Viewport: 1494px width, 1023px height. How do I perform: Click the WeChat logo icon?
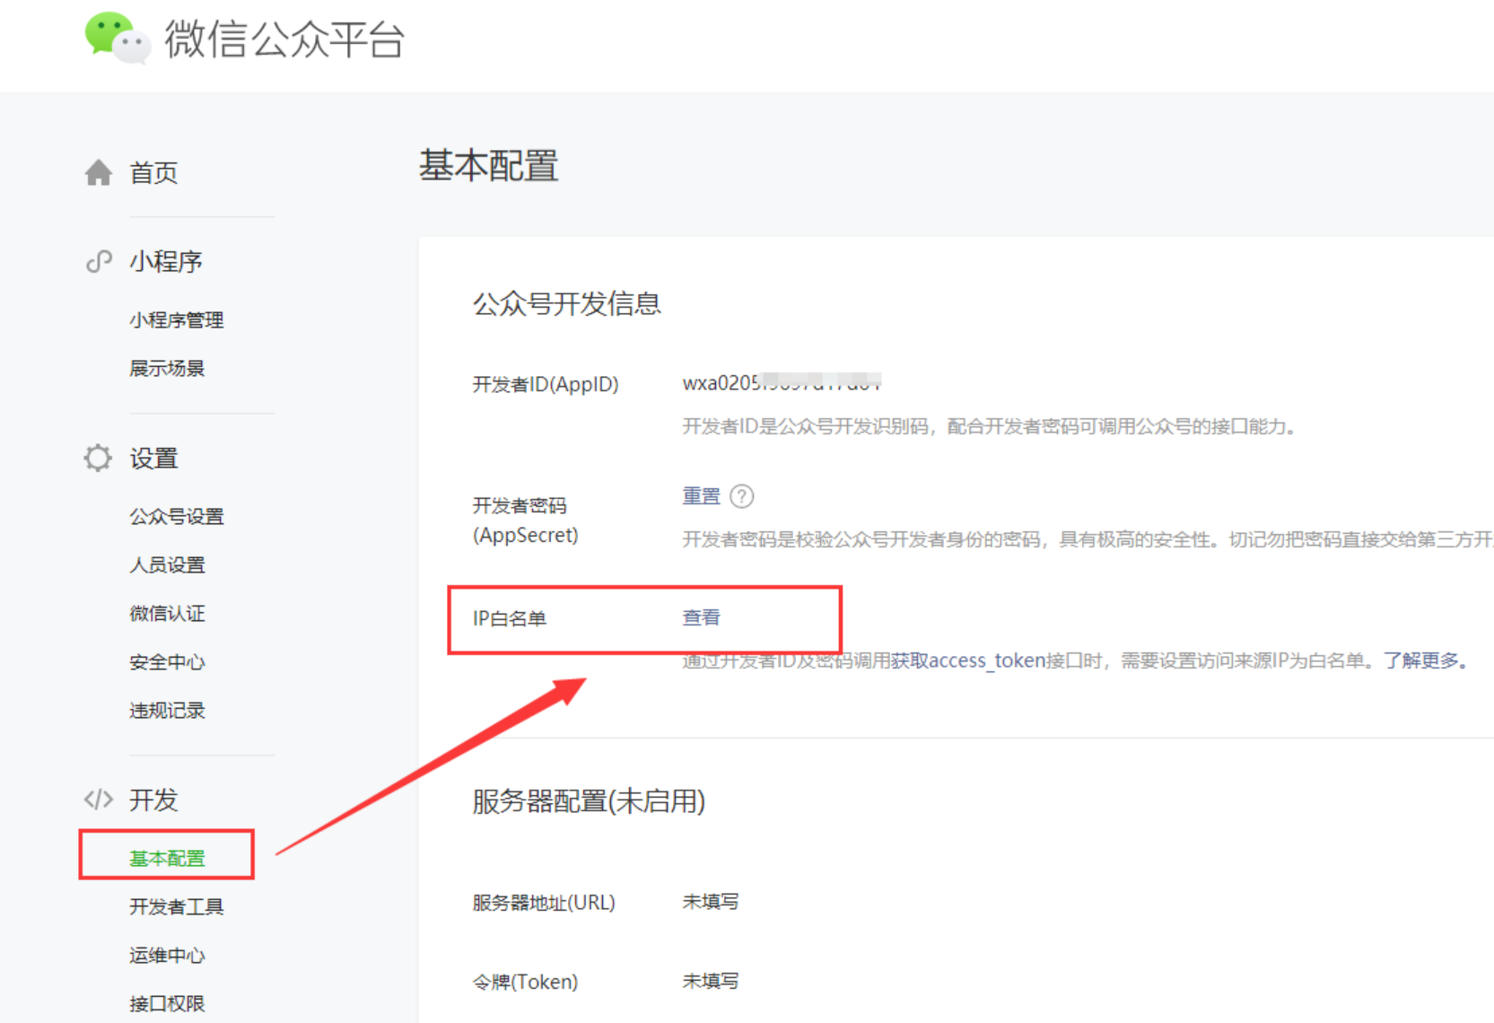point(118,39)
